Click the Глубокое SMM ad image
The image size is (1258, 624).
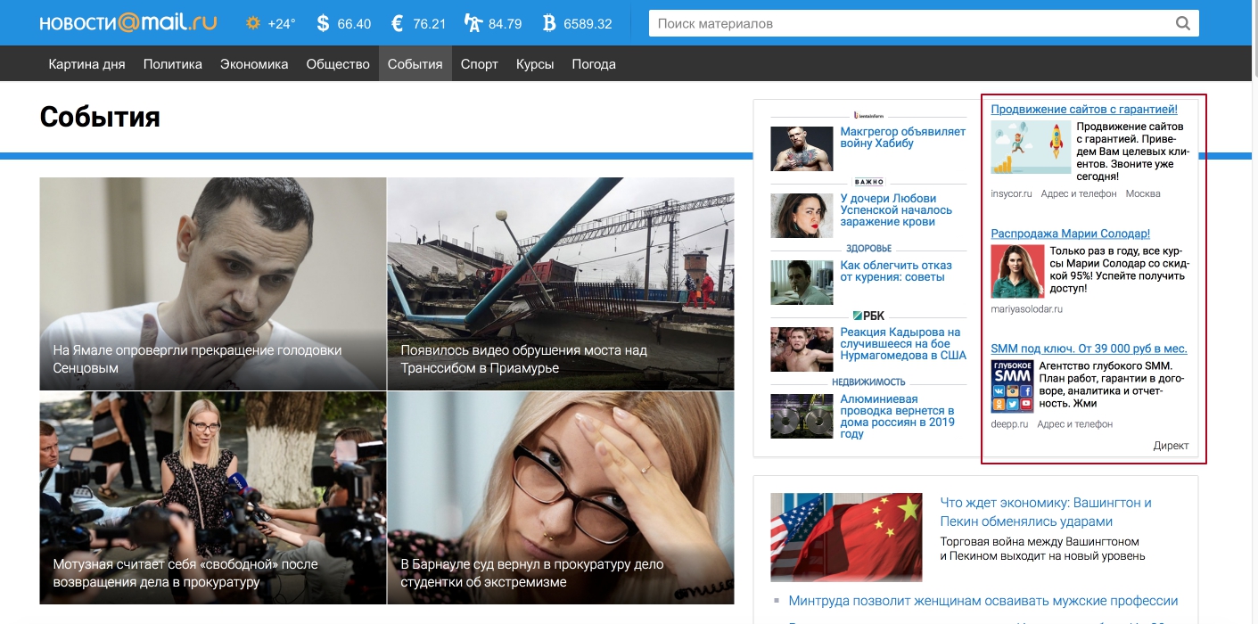pyautogui.click(x=1012, y=386)
